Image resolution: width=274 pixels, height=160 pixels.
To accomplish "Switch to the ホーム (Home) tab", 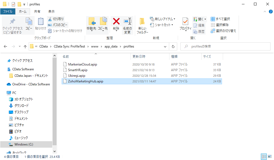I will [x=23, y=12].
